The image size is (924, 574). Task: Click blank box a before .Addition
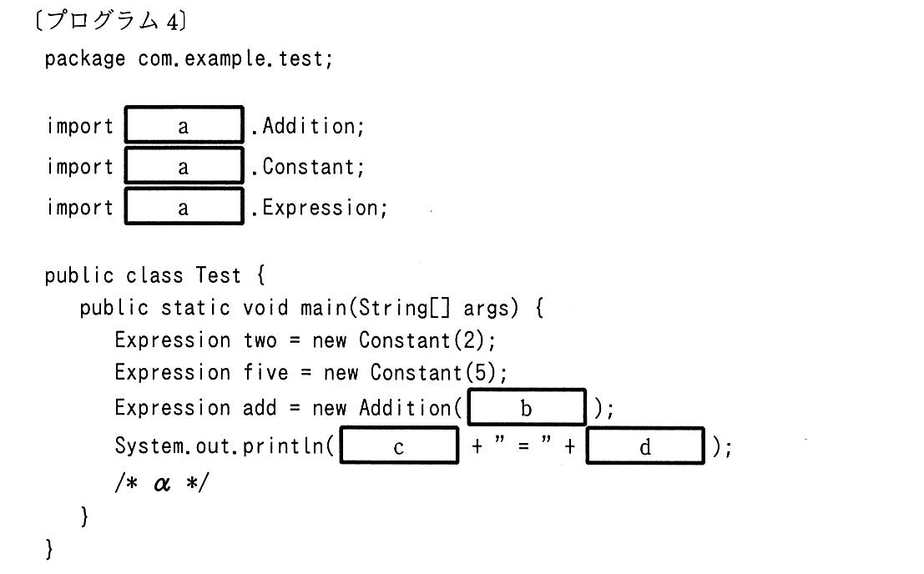[184, 124]
